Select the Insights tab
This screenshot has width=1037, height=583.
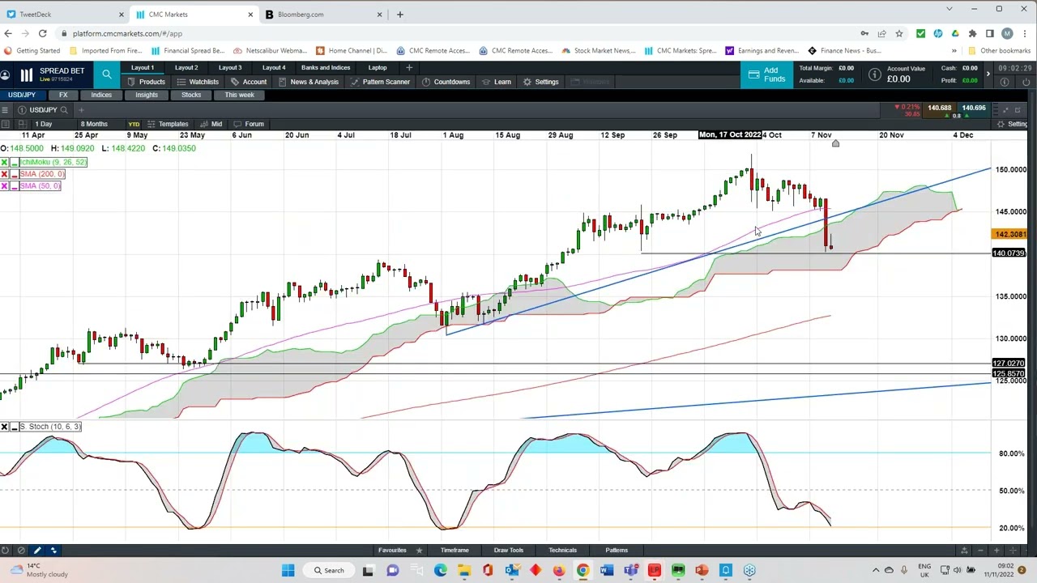click(x=147, y=95)
